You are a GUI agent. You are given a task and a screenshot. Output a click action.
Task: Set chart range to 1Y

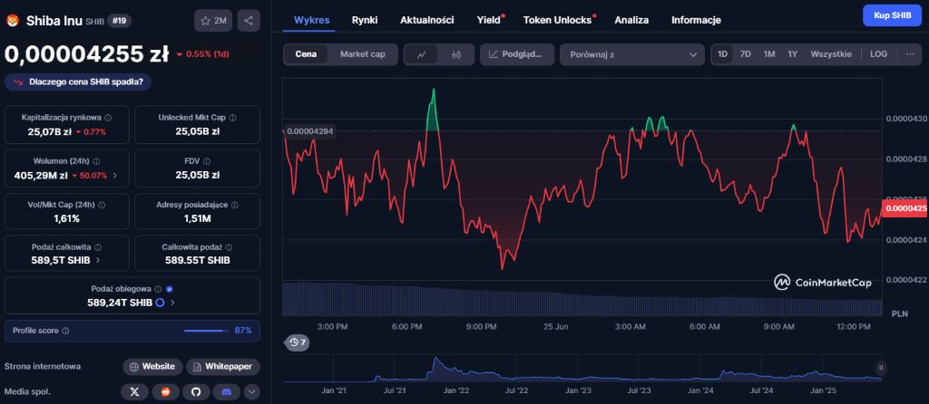coord(792,53)
